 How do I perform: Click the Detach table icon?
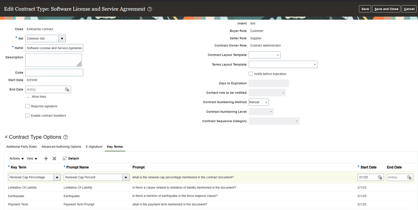click(x=65, y=158)
